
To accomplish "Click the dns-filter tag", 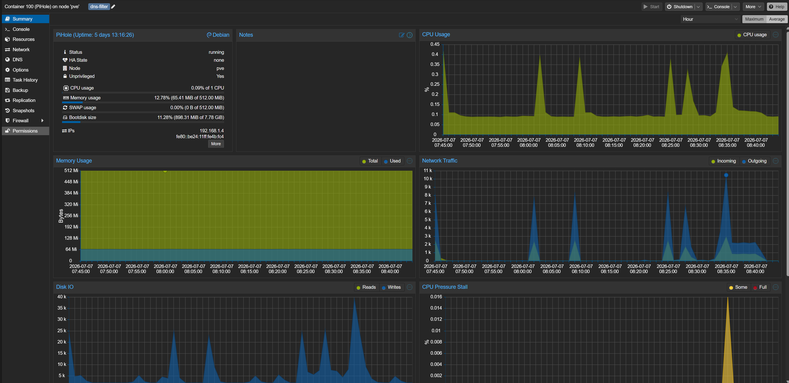I will click(x=99, y=7).
